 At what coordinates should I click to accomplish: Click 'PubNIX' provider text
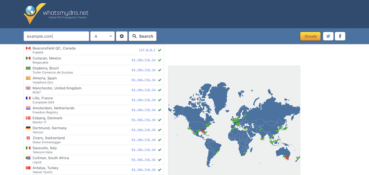38,53
